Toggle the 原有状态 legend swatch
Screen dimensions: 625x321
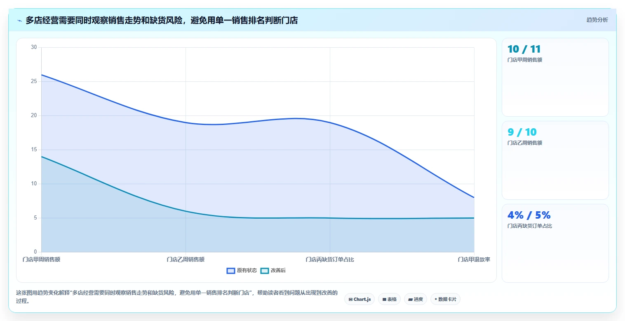coord(231,270)
